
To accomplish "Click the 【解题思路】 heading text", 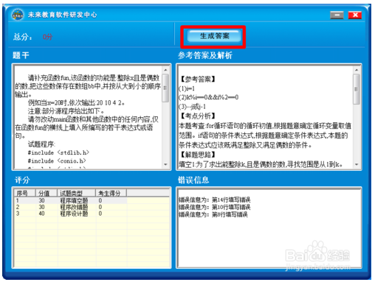I will [x=198, y=155].
